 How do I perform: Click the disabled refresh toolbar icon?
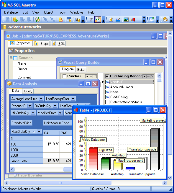tap(8, 19)
